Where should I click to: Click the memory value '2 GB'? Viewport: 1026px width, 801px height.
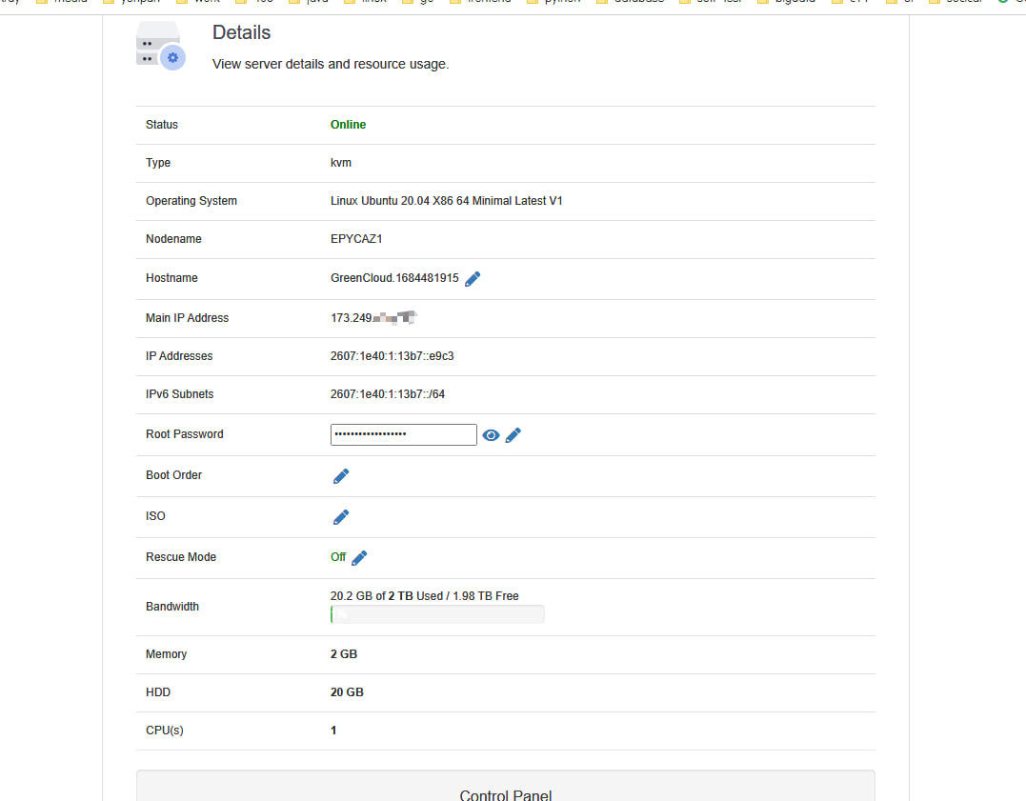point(344,654)
